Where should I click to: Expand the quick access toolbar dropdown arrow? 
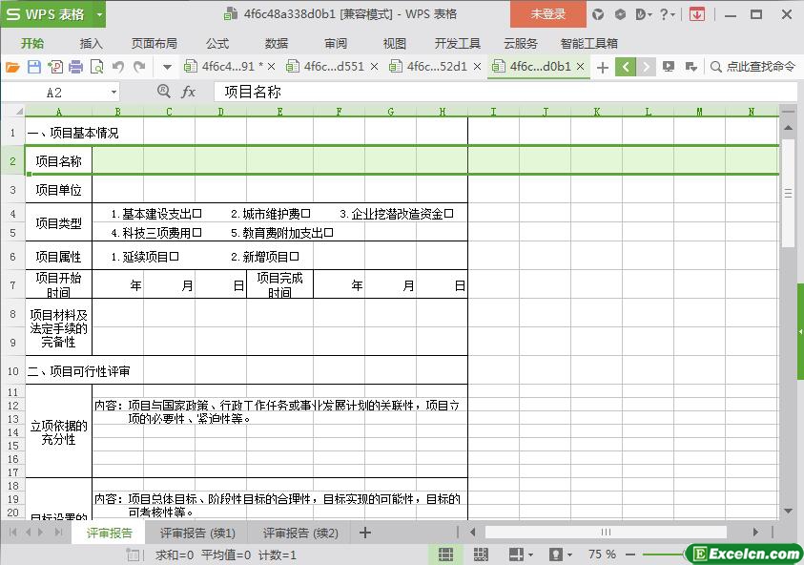click(x=167, y=67)
